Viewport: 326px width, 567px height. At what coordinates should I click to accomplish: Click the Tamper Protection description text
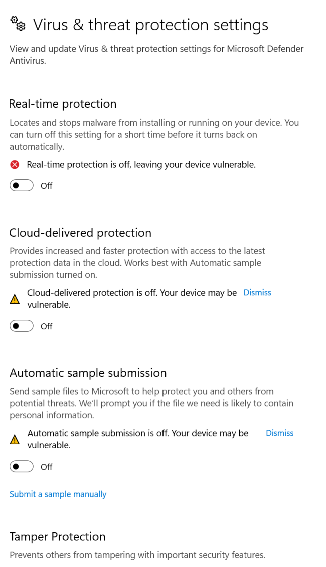137,555
